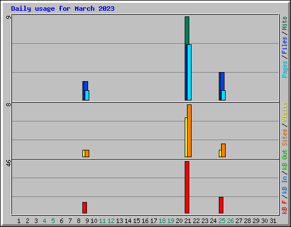The height and width of the screenshot is (227, 291).
Task: Click the red kB F bar for day 21
Action: (187, 187)
